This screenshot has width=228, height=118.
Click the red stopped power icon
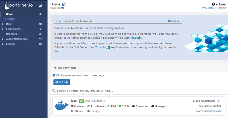click(x=112, y=106)
